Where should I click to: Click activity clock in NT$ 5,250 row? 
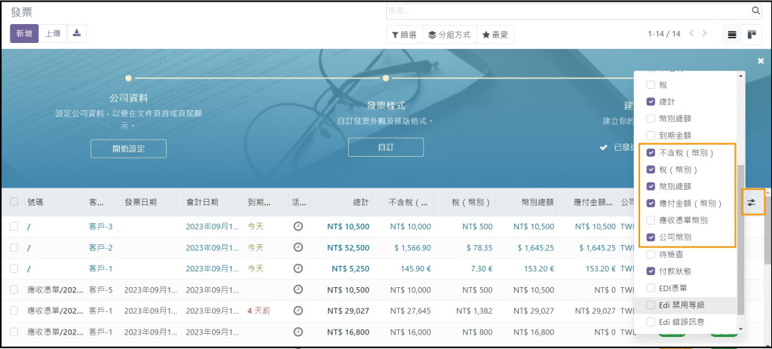coord(298,269)
